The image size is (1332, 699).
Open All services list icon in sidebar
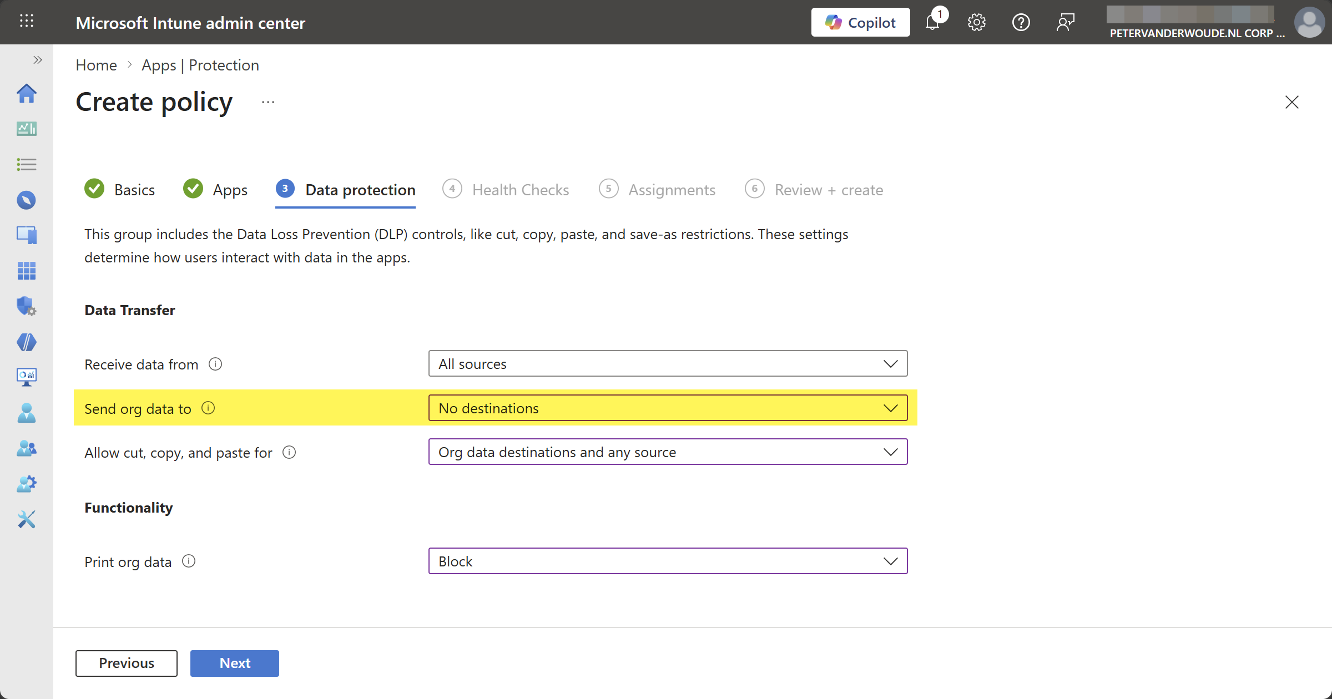coord(26,164)
